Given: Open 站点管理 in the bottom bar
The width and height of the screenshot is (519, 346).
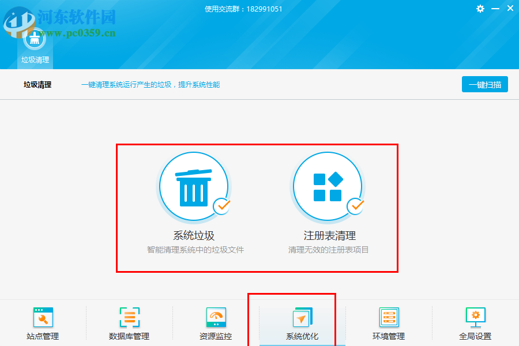Looking at the screenshot, I should pyautogui.click(x=43, y=323).
